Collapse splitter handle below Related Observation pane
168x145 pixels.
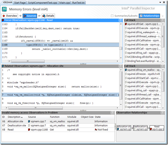[x=83, y=110]
